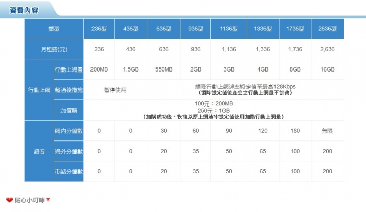The width and height of the screenshot is (366, 212).
Task: Click the monthly fee value 2,636
Action: pyautogui.click(x=327, y=49)
